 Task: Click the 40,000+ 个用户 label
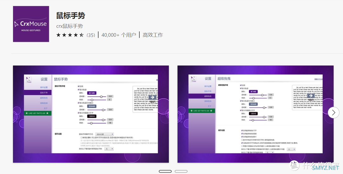coord(119,35)
